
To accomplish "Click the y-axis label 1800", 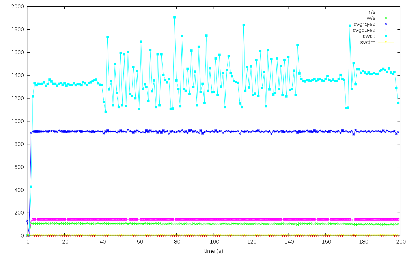I will coord(18,29).
